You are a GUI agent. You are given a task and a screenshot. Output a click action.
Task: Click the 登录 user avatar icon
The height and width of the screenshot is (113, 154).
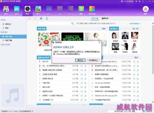pos(146,9)
